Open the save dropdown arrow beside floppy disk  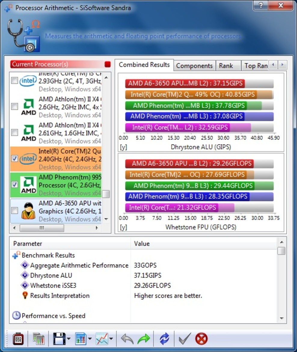click(69, 339)
